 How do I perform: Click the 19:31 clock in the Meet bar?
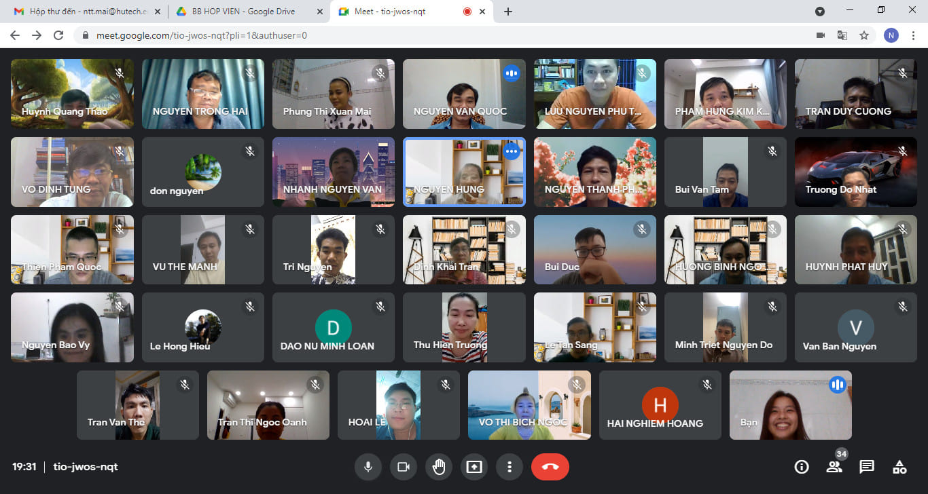tap(24, 467)
